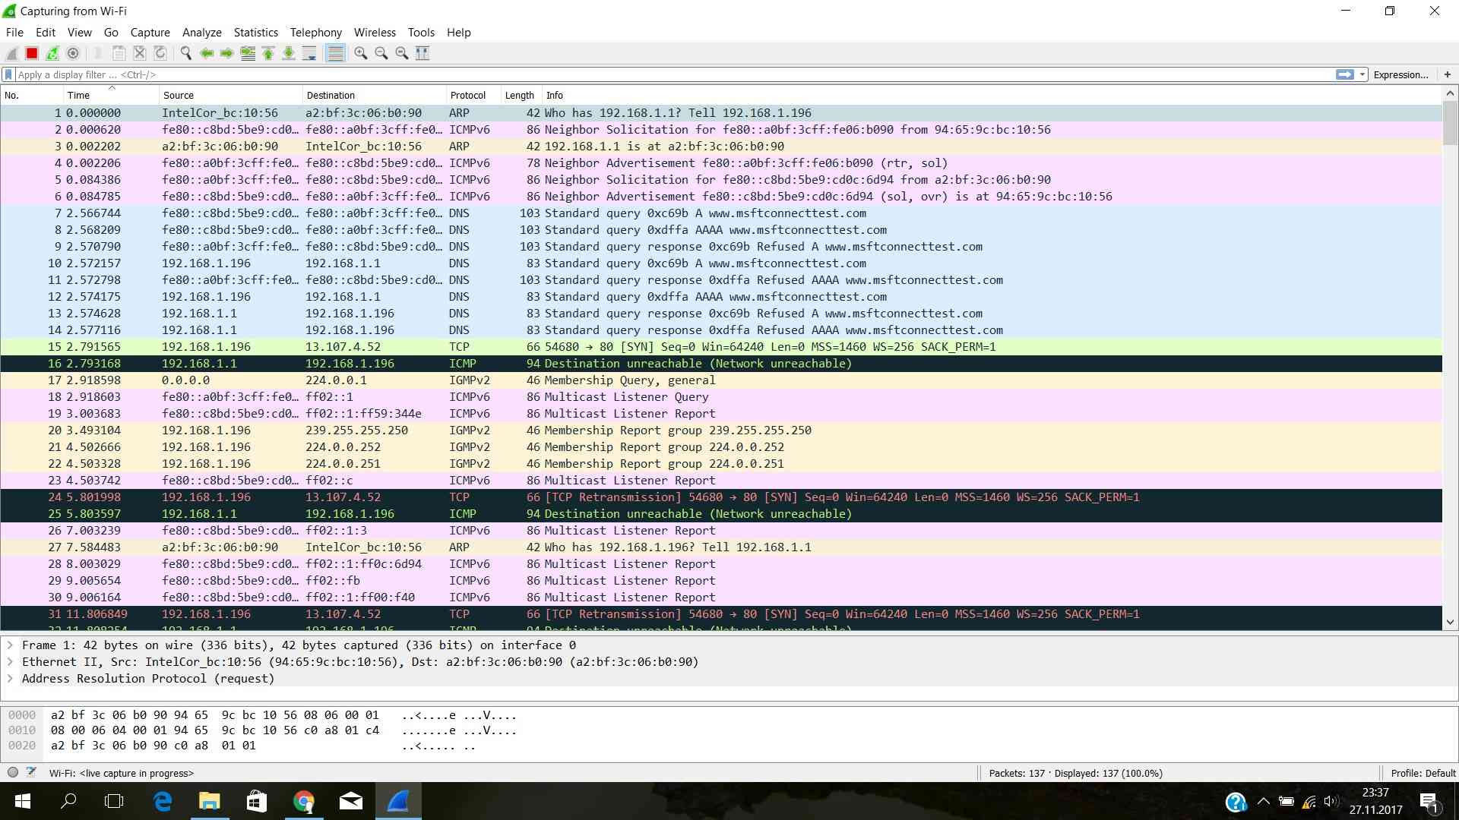Open the Telephony menu
The height and width of the screenshot is (820, 1459).
pyautogui.click(x=315, y=33)
